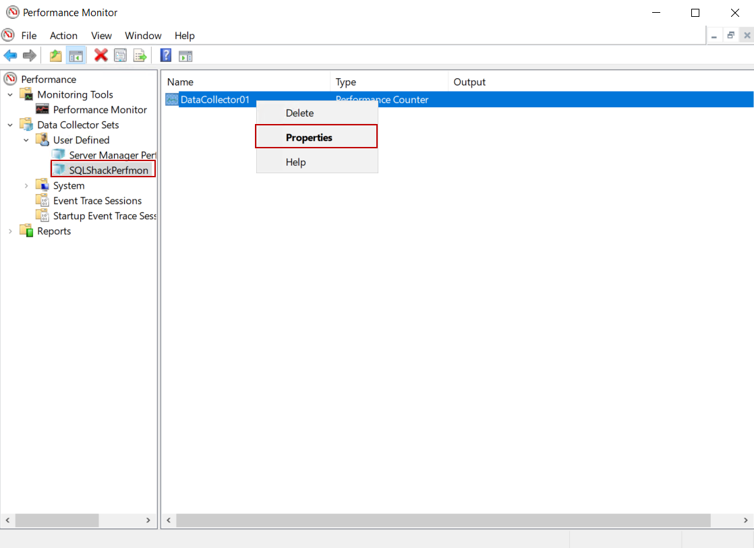The height and width of the screenshot is (548, 754).
Task: Select User Defined in the tree
Action: 81,140
